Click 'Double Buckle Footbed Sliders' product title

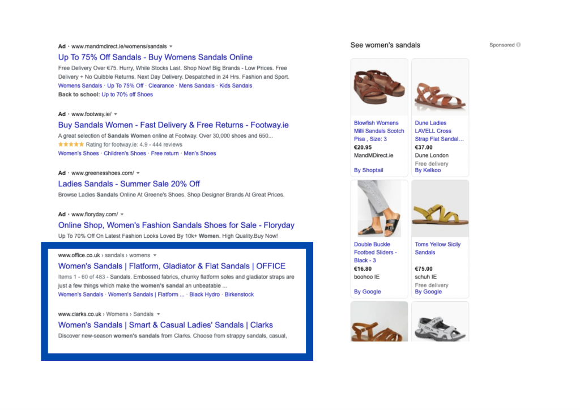click(375, 253)
